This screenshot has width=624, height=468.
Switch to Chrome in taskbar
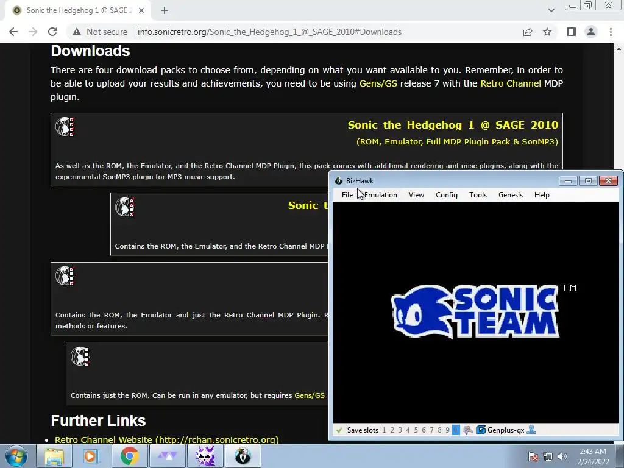pos(129,456)
